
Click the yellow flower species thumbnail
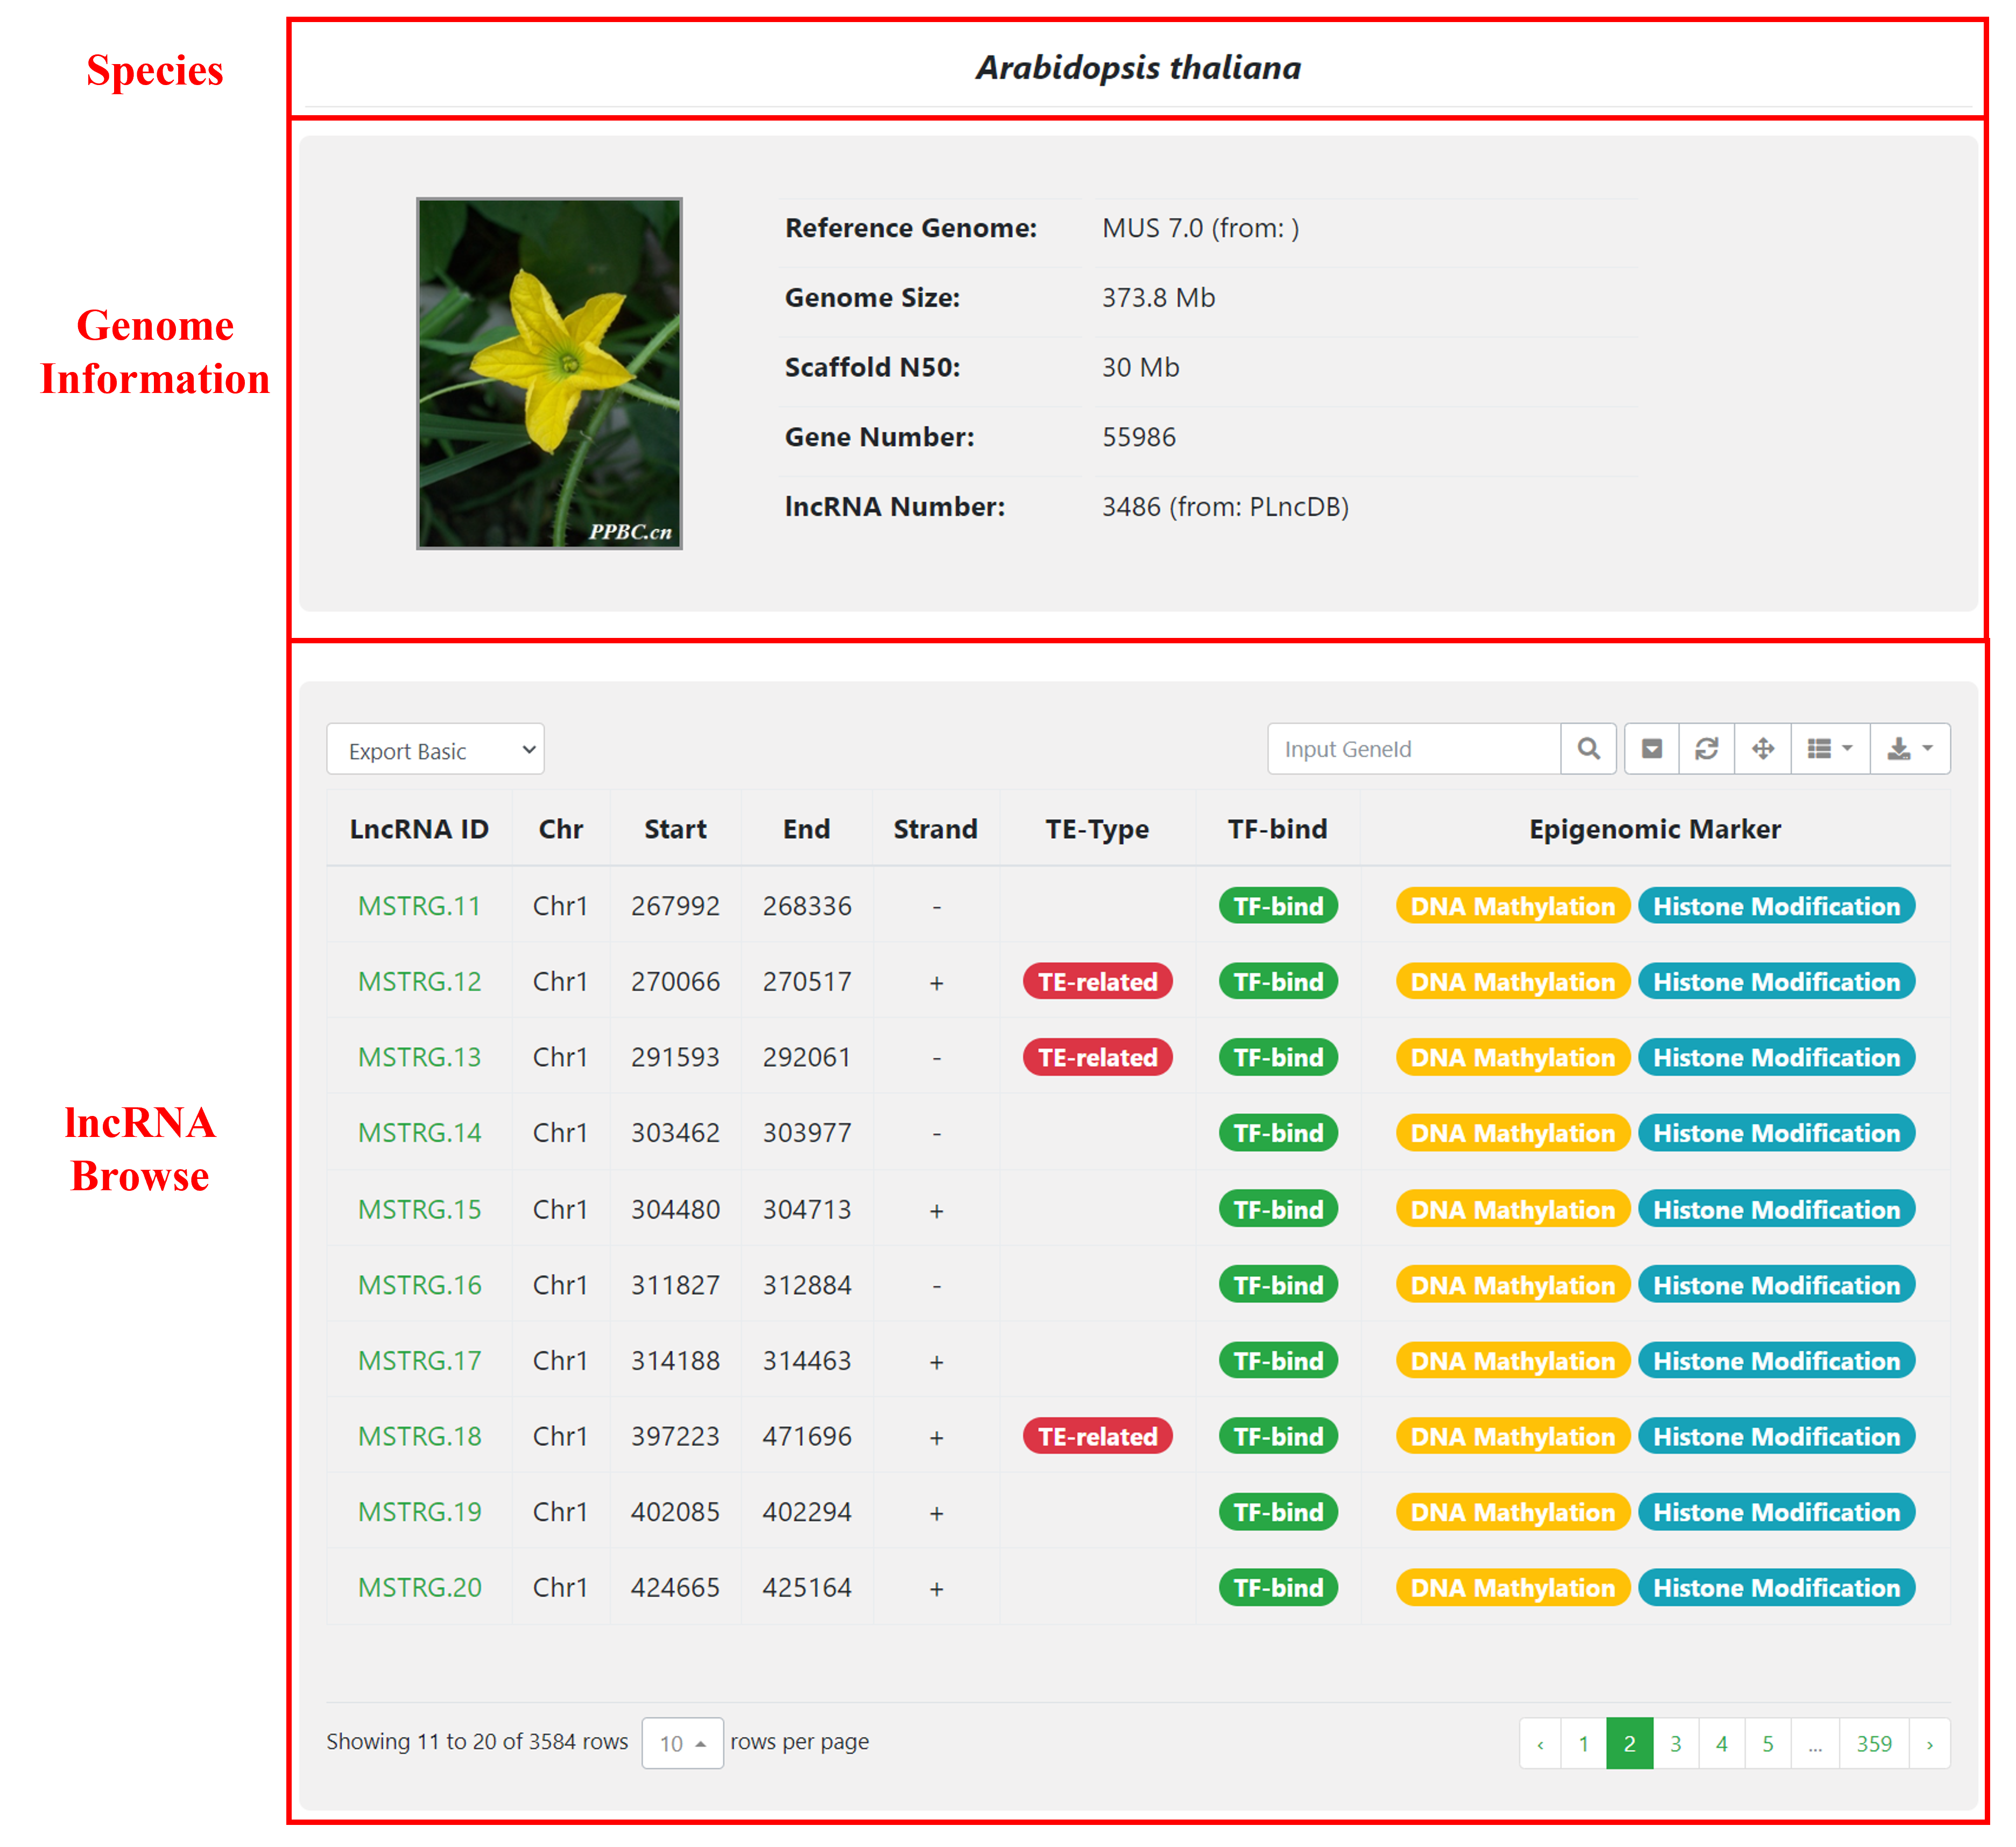(549, 373)
